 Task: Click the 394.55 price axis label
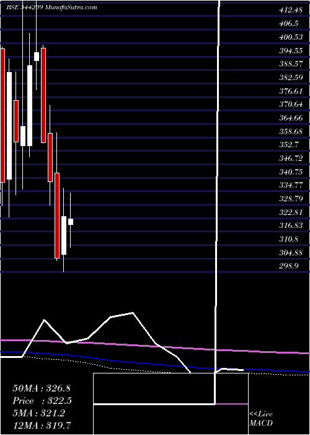click(x=291, y=51)
